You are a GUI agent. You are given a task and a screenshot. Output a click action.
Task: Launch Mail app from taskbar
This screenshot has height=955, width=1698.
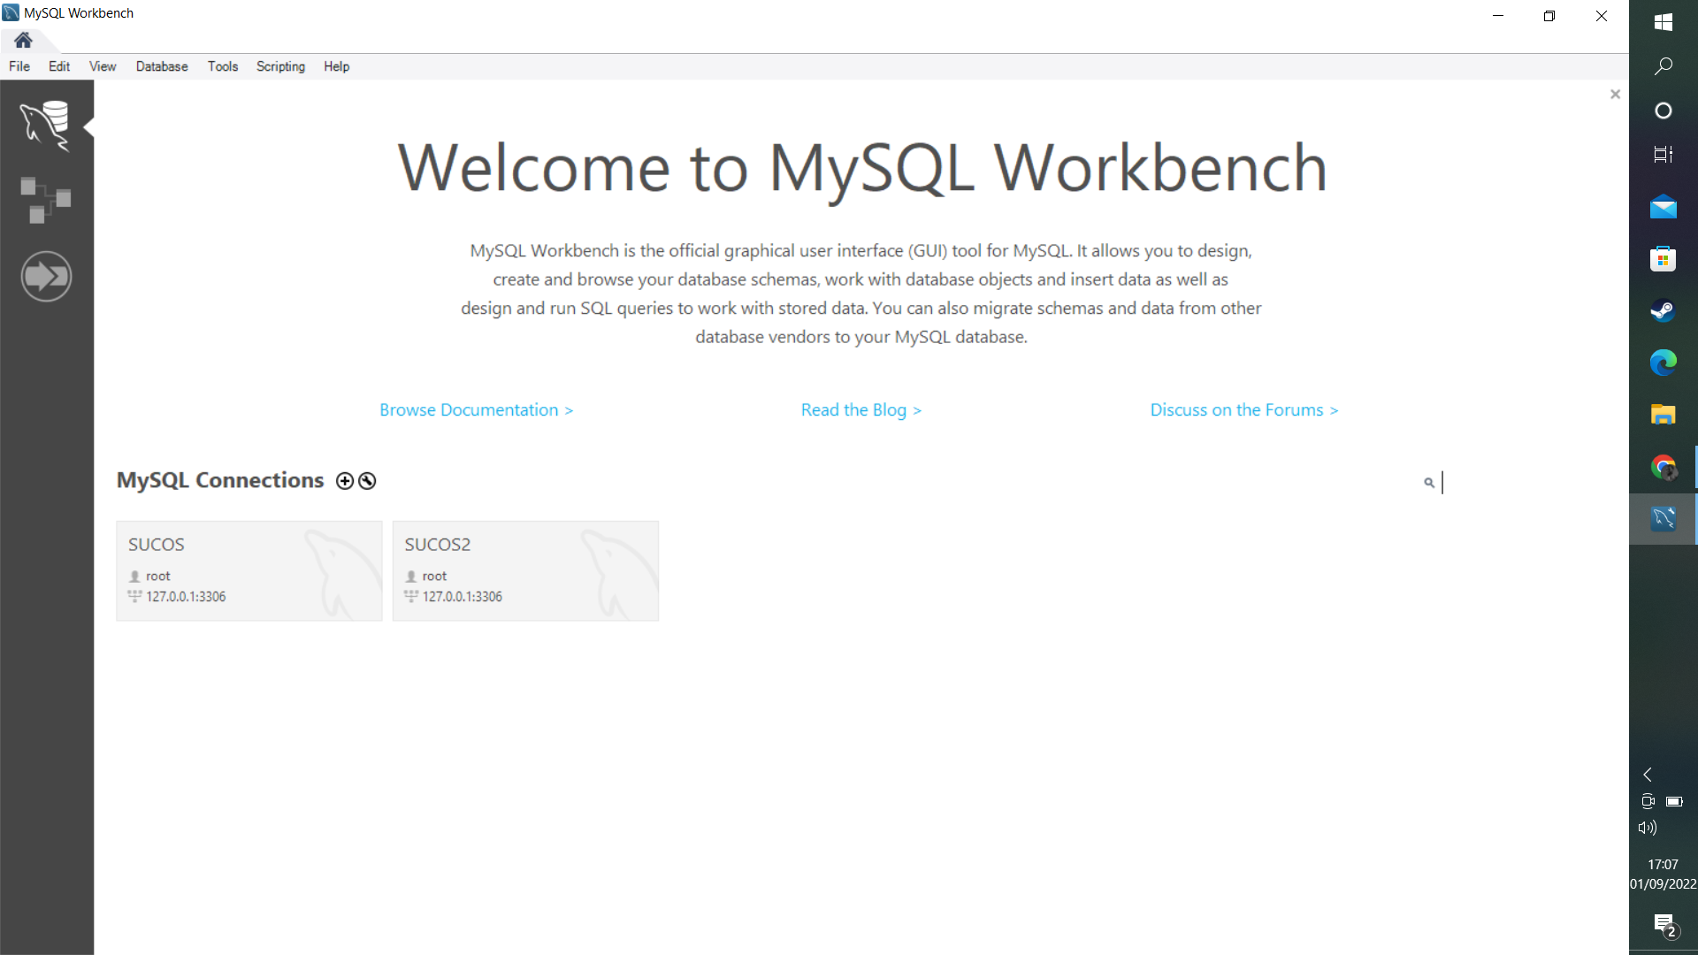click(1663, 208)
